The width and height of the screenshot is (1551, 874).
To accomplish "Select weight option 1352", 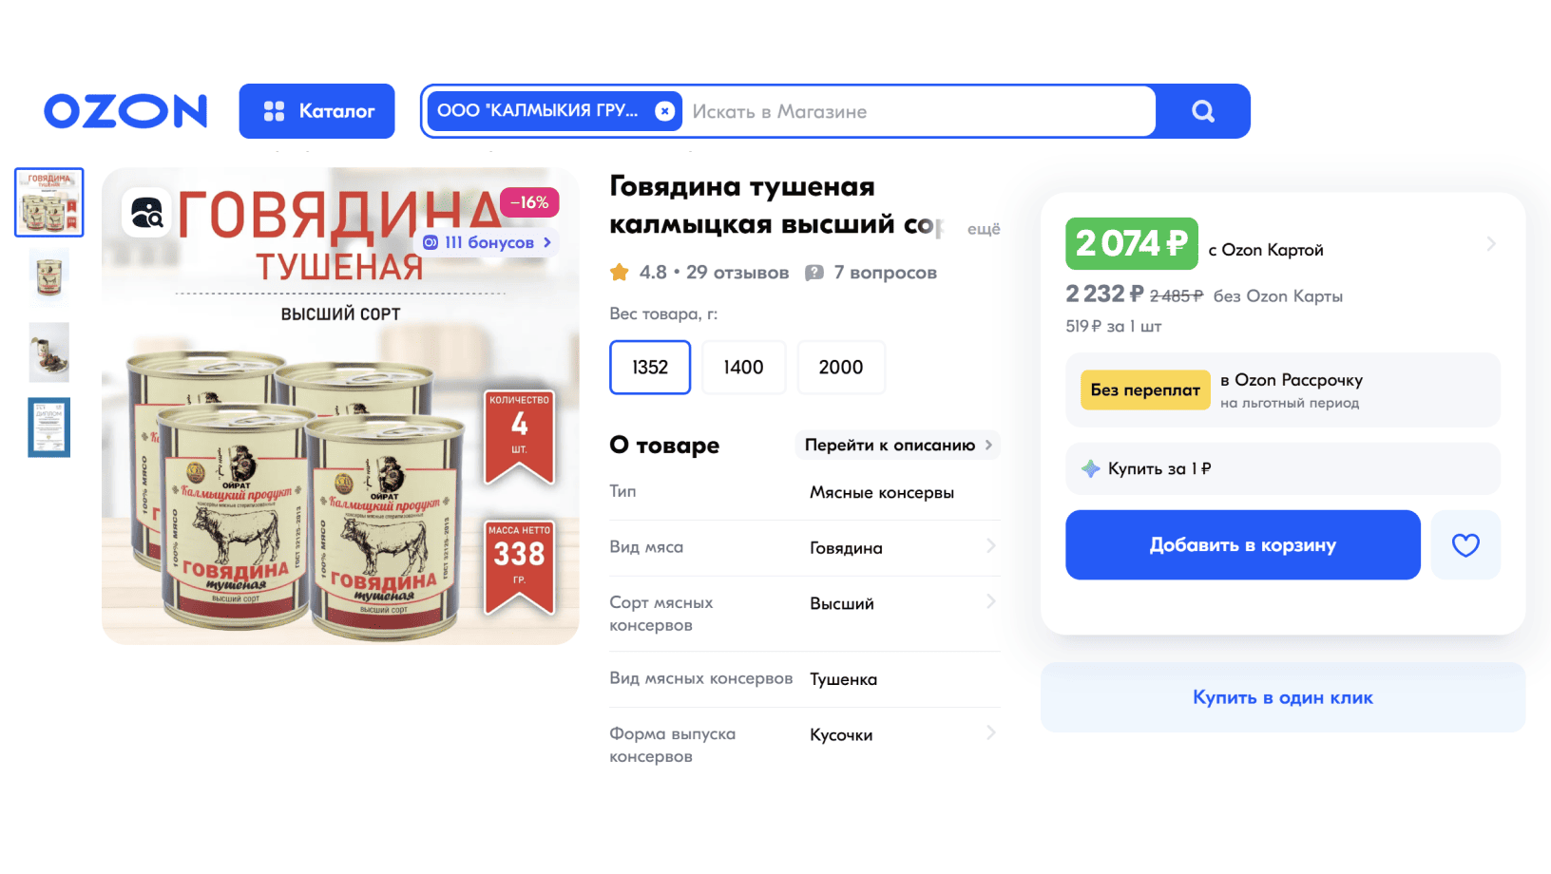I will coord(650,368).
